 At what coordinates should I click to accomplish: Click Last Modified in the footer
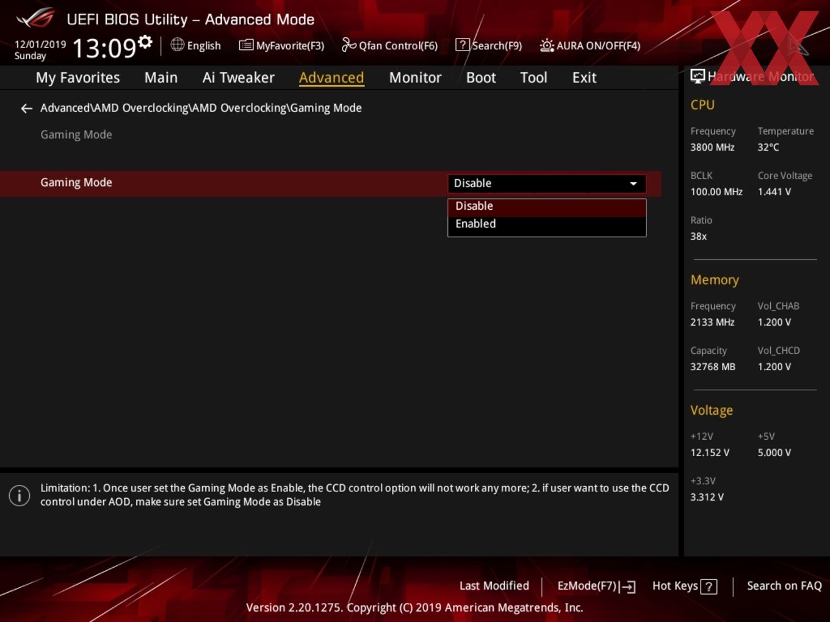(x=494, y=586)
